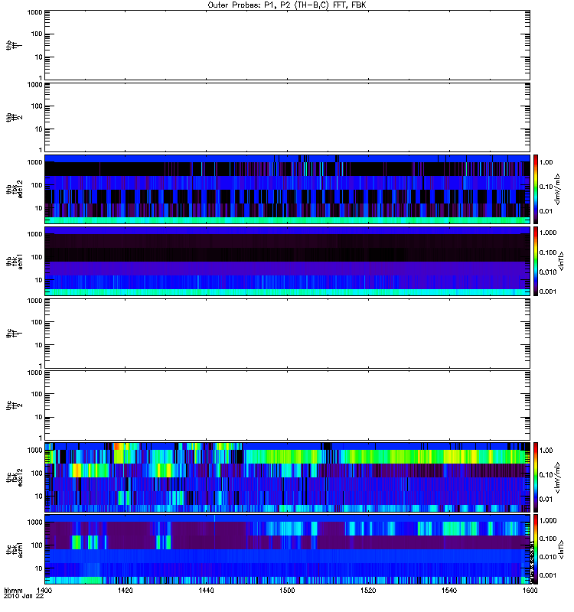Click the 1600 time-axis label
Viewport: 574px width, 612px height.
[530, 590]
